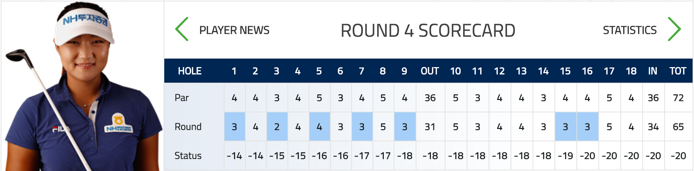Click the final status total -20
Screen dimensions: 694x171
[678, 156]
